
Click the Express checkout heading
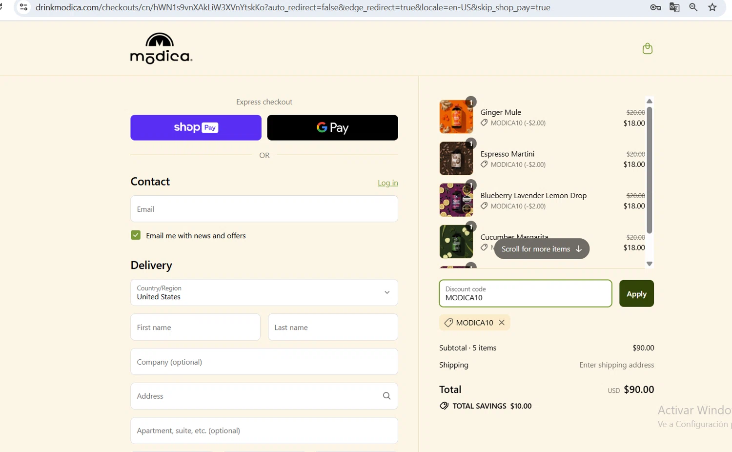click(x=264, y=102)
